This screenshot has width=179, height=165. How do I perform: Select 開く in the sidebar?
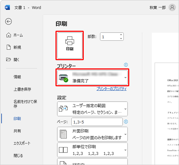pos(13,59)
